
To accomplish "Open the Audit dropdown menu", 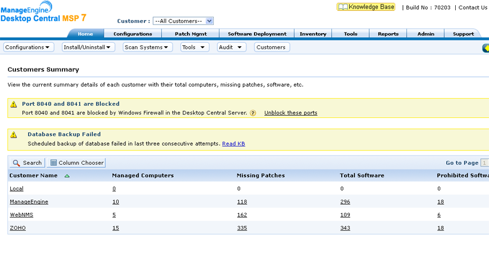I will (231, 47).
